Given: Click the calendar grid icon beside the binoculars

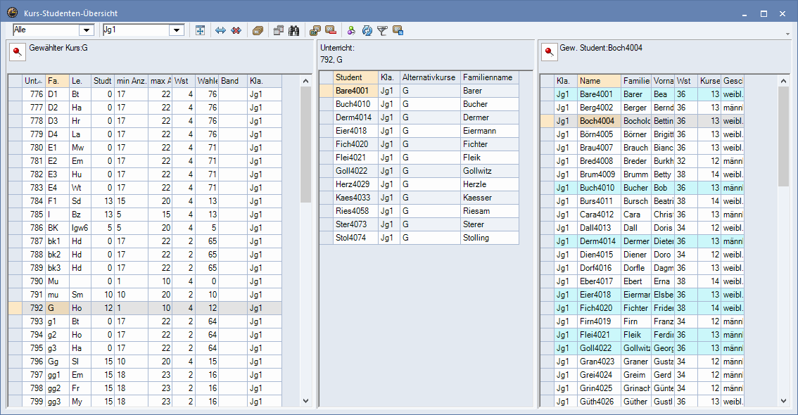Looking at the screenshot, I should (x=279, y=30).
